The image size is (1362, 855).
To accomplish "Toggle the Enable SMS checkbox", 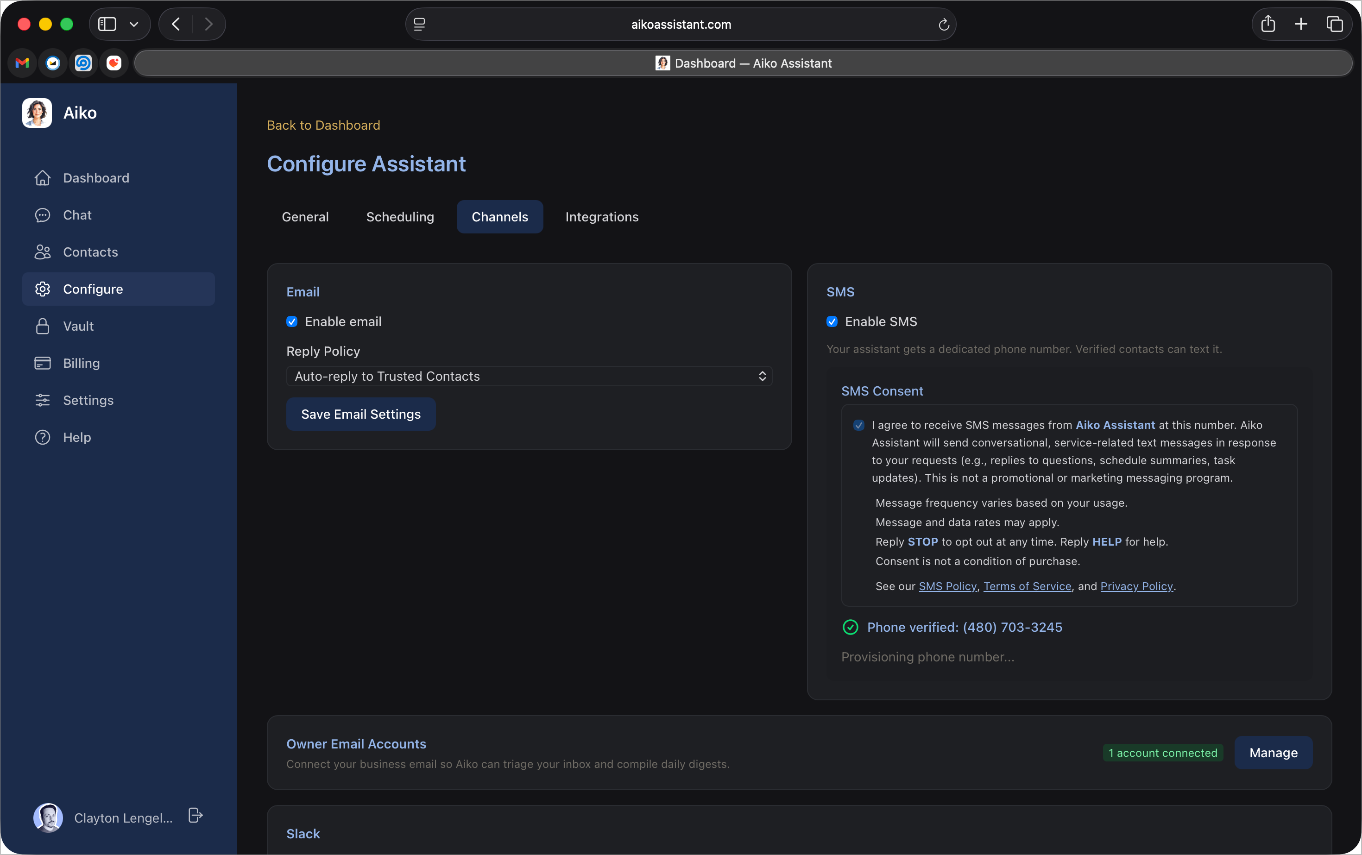I will tap(832, 322).
